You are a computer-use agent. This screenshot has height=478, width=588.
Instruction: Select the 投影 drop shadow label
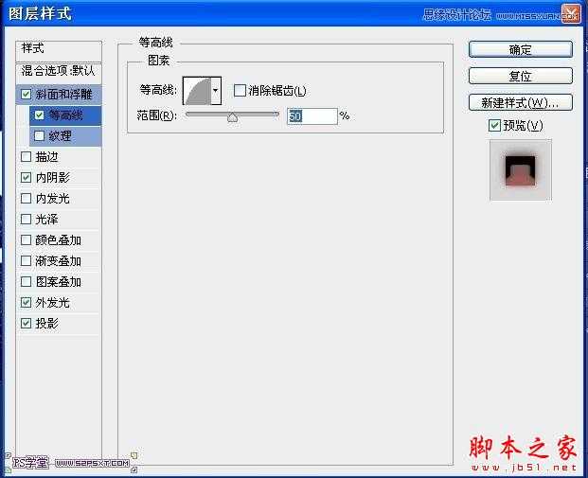[x=47, y=323]
